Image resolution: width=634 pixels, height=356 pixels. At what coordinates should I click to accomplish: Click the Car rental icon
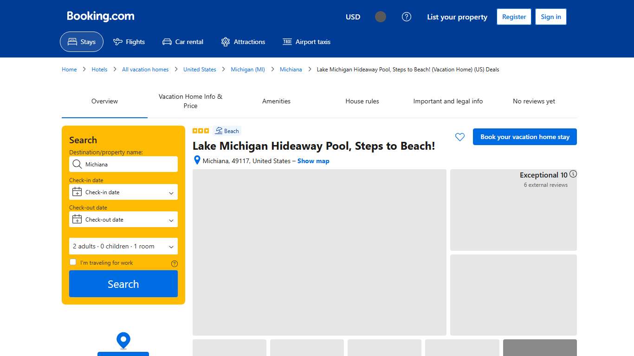click(166, 42)
